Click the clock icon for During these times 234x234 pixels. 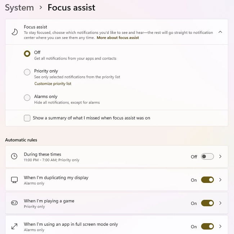(14, 156)
